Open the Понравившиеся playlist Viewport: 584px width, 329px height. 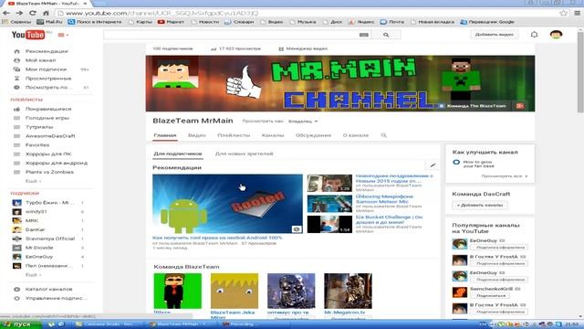pos(48,109)
